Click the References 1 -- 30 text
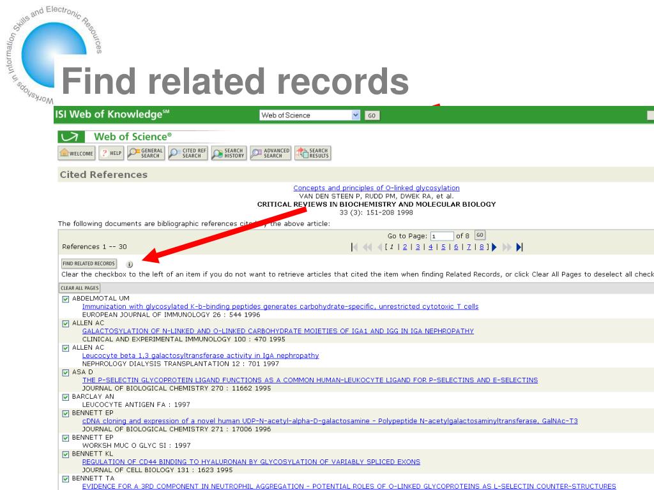Image resolution: width=654 pixels, height=490 pixels. (95, 247)
